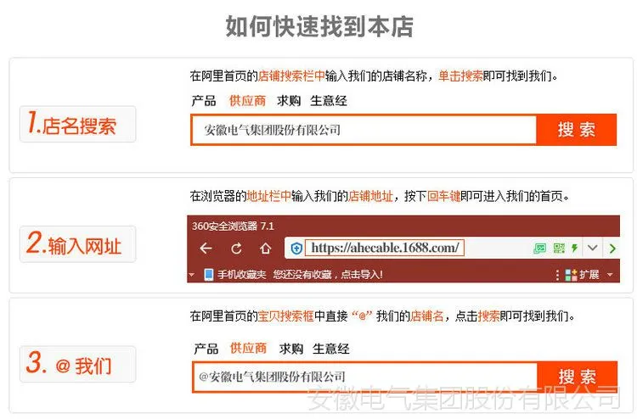
Task: Click 搜索 button beside 安徽电气集团股份有限公司 field
Action: coord(577,130)
